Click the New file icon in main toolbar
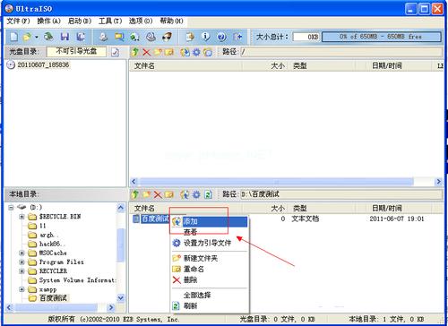The width and height of the screenshot is (448, 326). point(14,37)
